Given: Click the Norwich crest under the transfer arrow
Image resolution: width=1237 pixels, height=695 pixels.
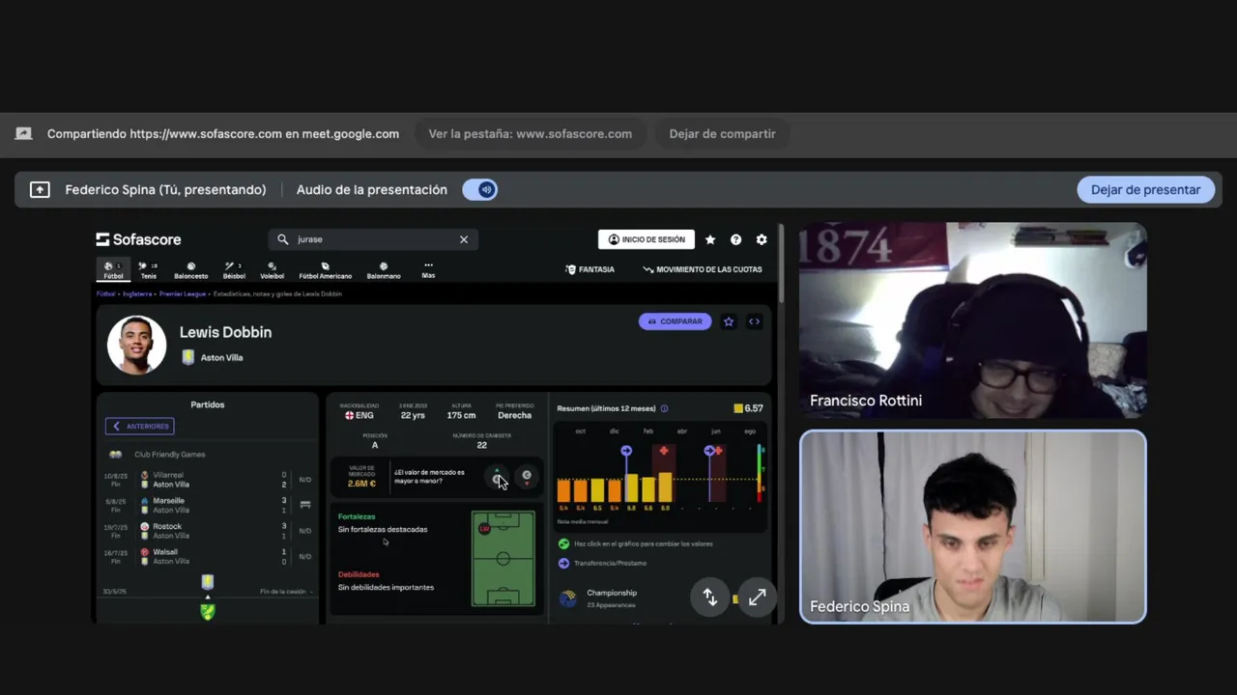Looking at the screenshot, I should tap(207, 611).
